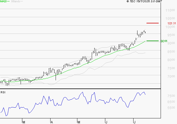177x124 pixels.
Task: Click the RSI panel label
Action: 3,92
